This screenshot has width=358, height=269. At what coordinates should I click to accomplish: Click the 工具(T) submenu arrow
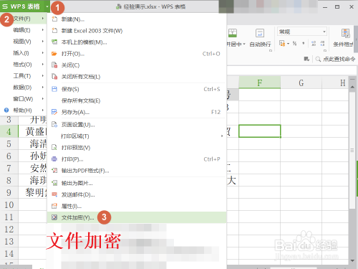pyautogui.click(x=43, y=76)
